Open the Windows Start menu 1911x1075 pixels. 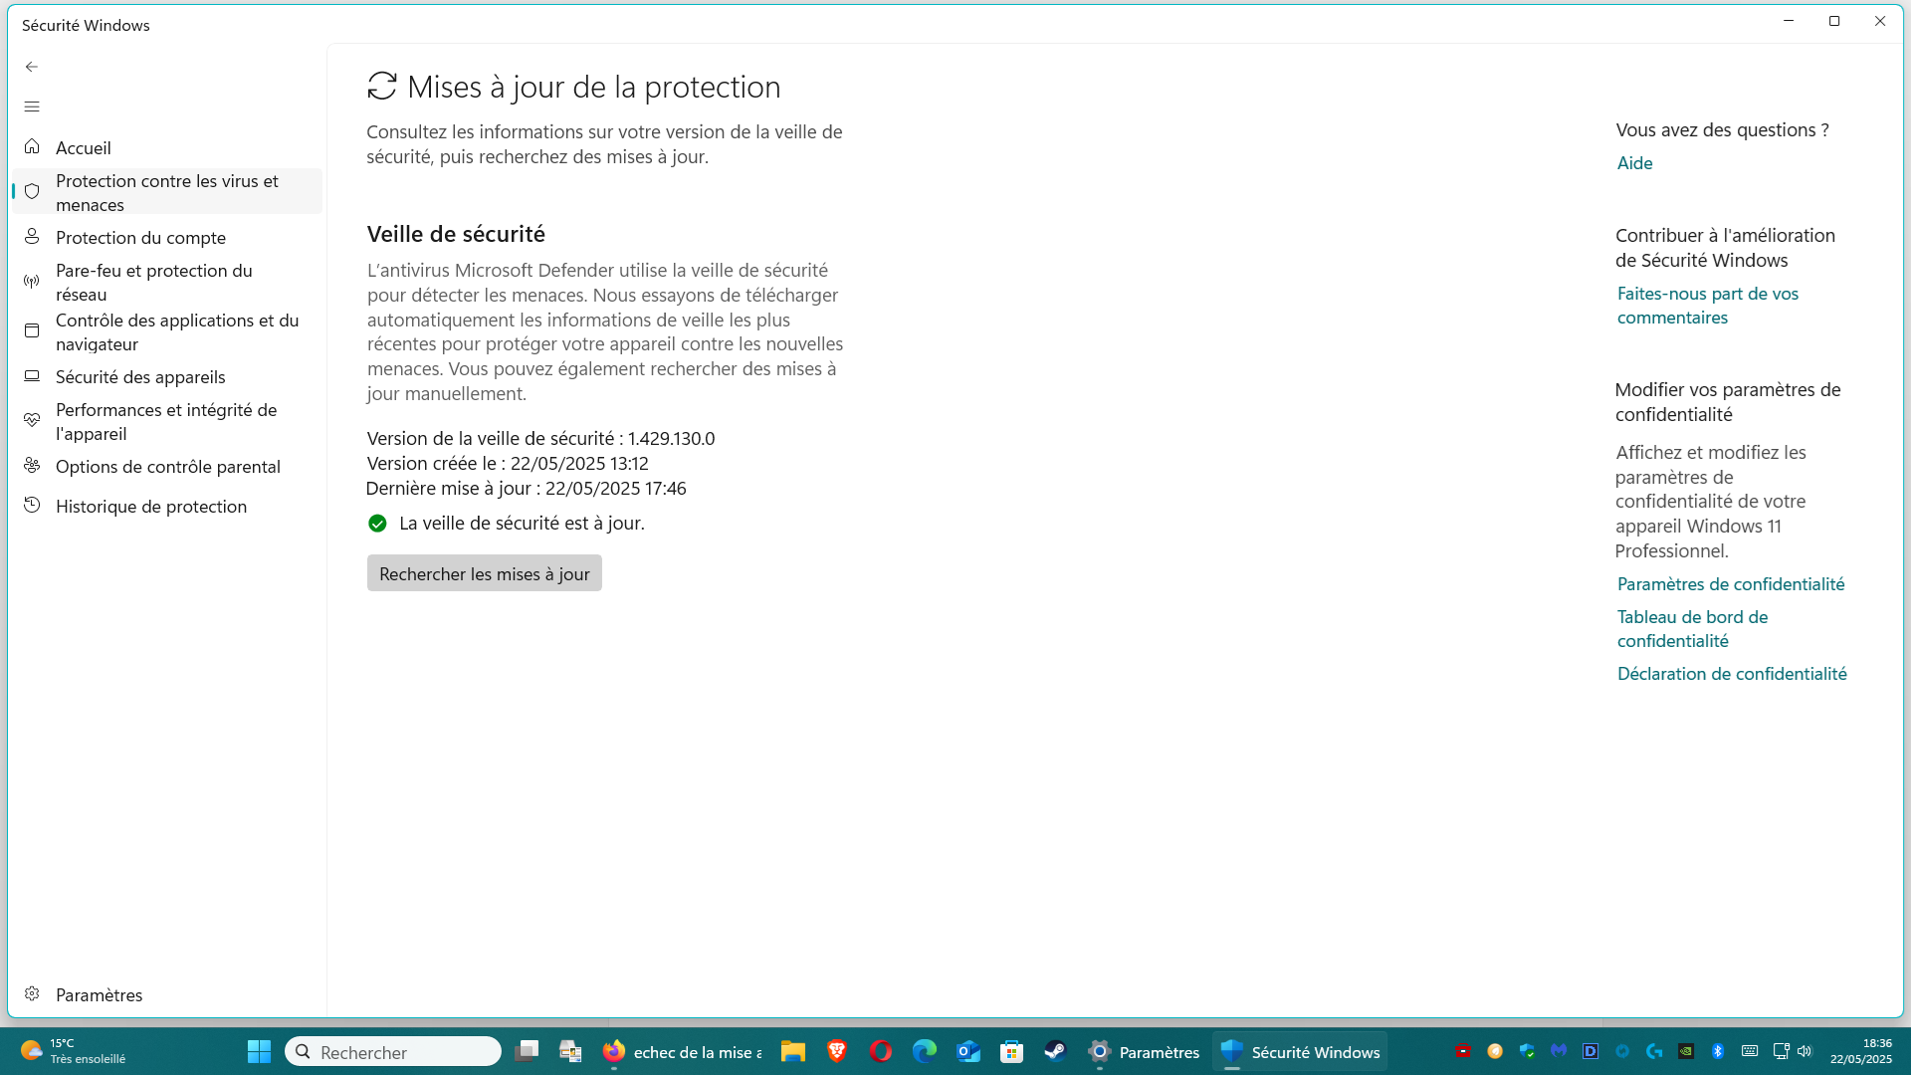pos(259,1051)
